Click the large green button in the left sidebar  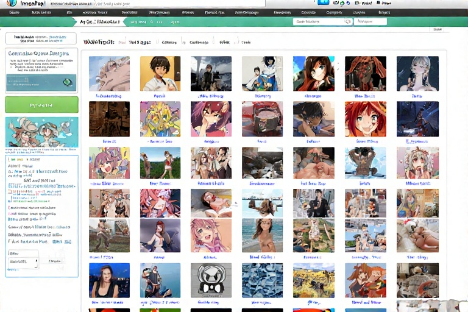(42, 105)
